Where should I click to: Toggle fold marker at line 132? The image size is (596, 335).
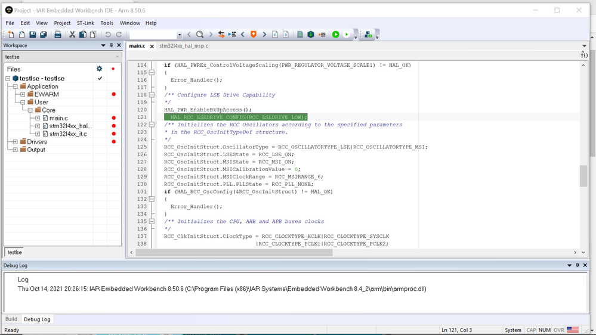[152, 199]
